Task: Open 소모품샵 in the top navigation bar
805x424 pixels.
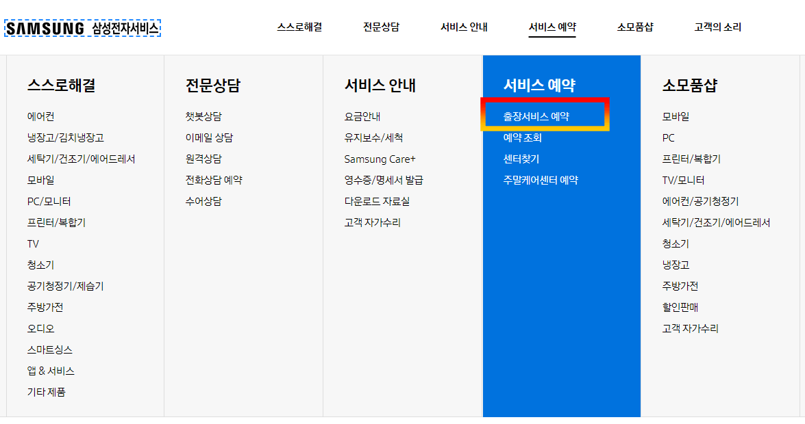Action: click(635, 27)
